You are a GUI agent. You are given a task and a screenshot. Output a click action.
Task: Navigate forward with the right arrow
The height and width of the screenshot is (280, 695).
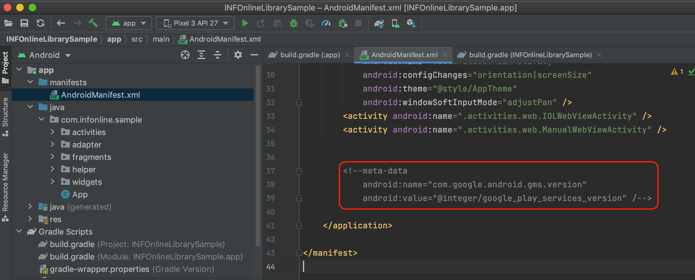tap(77, 23)
